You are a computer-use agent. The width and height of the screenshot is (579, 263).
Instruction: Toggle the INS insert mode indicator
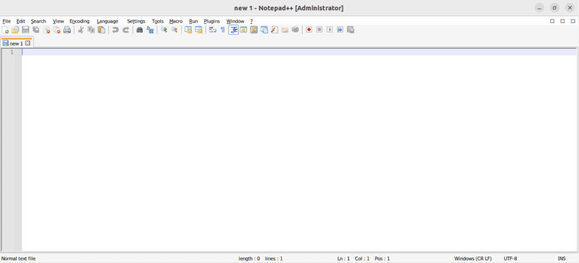(x=561, y=259)
